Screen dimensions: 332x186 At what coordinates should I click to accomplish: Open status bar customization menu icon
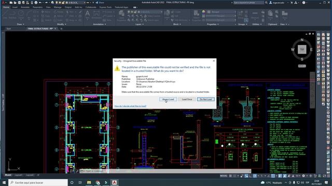point(328,176)
